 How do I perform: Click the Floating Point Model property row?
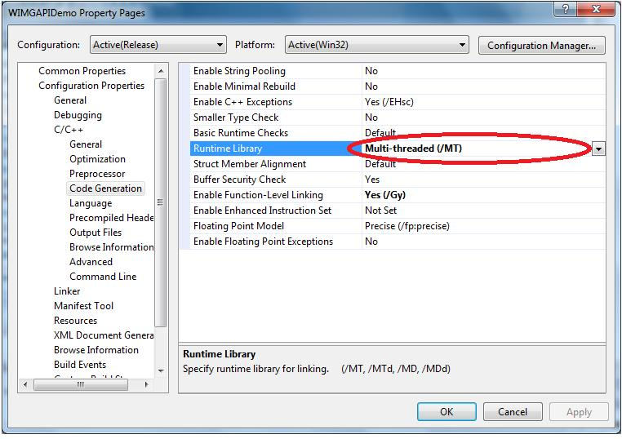[238, 226]
